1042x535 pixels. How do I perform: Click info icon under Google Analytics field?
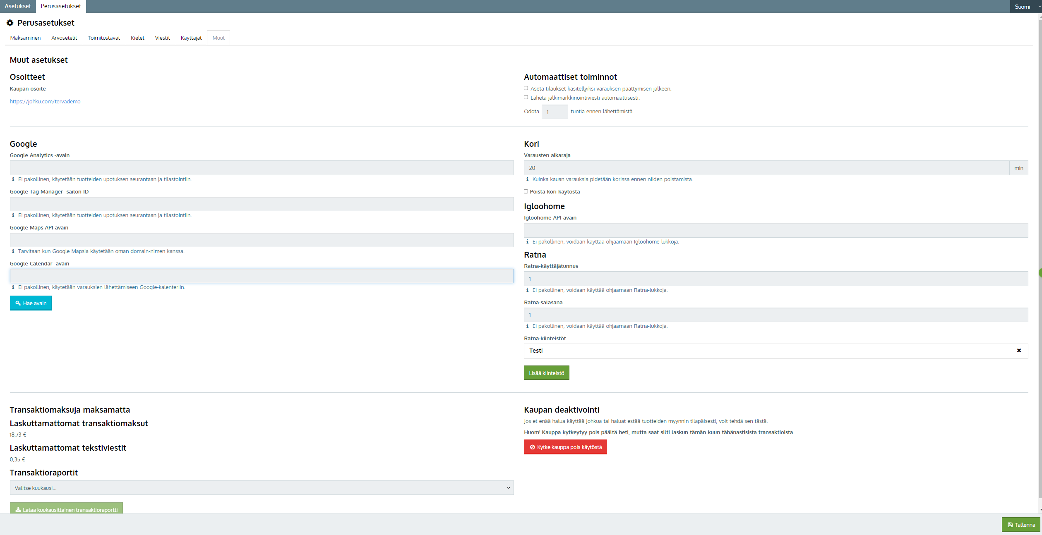click(x=13, y=179)
